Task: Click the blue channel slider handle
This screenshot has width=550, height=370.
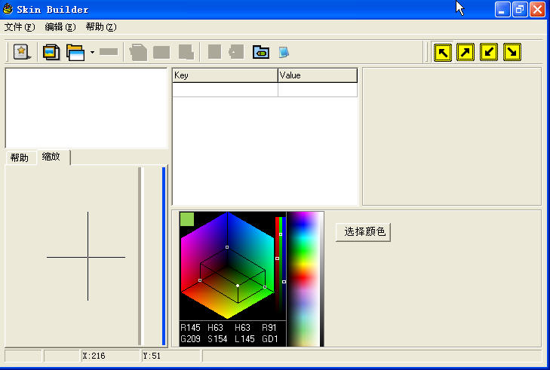Action: coord(284,282)
